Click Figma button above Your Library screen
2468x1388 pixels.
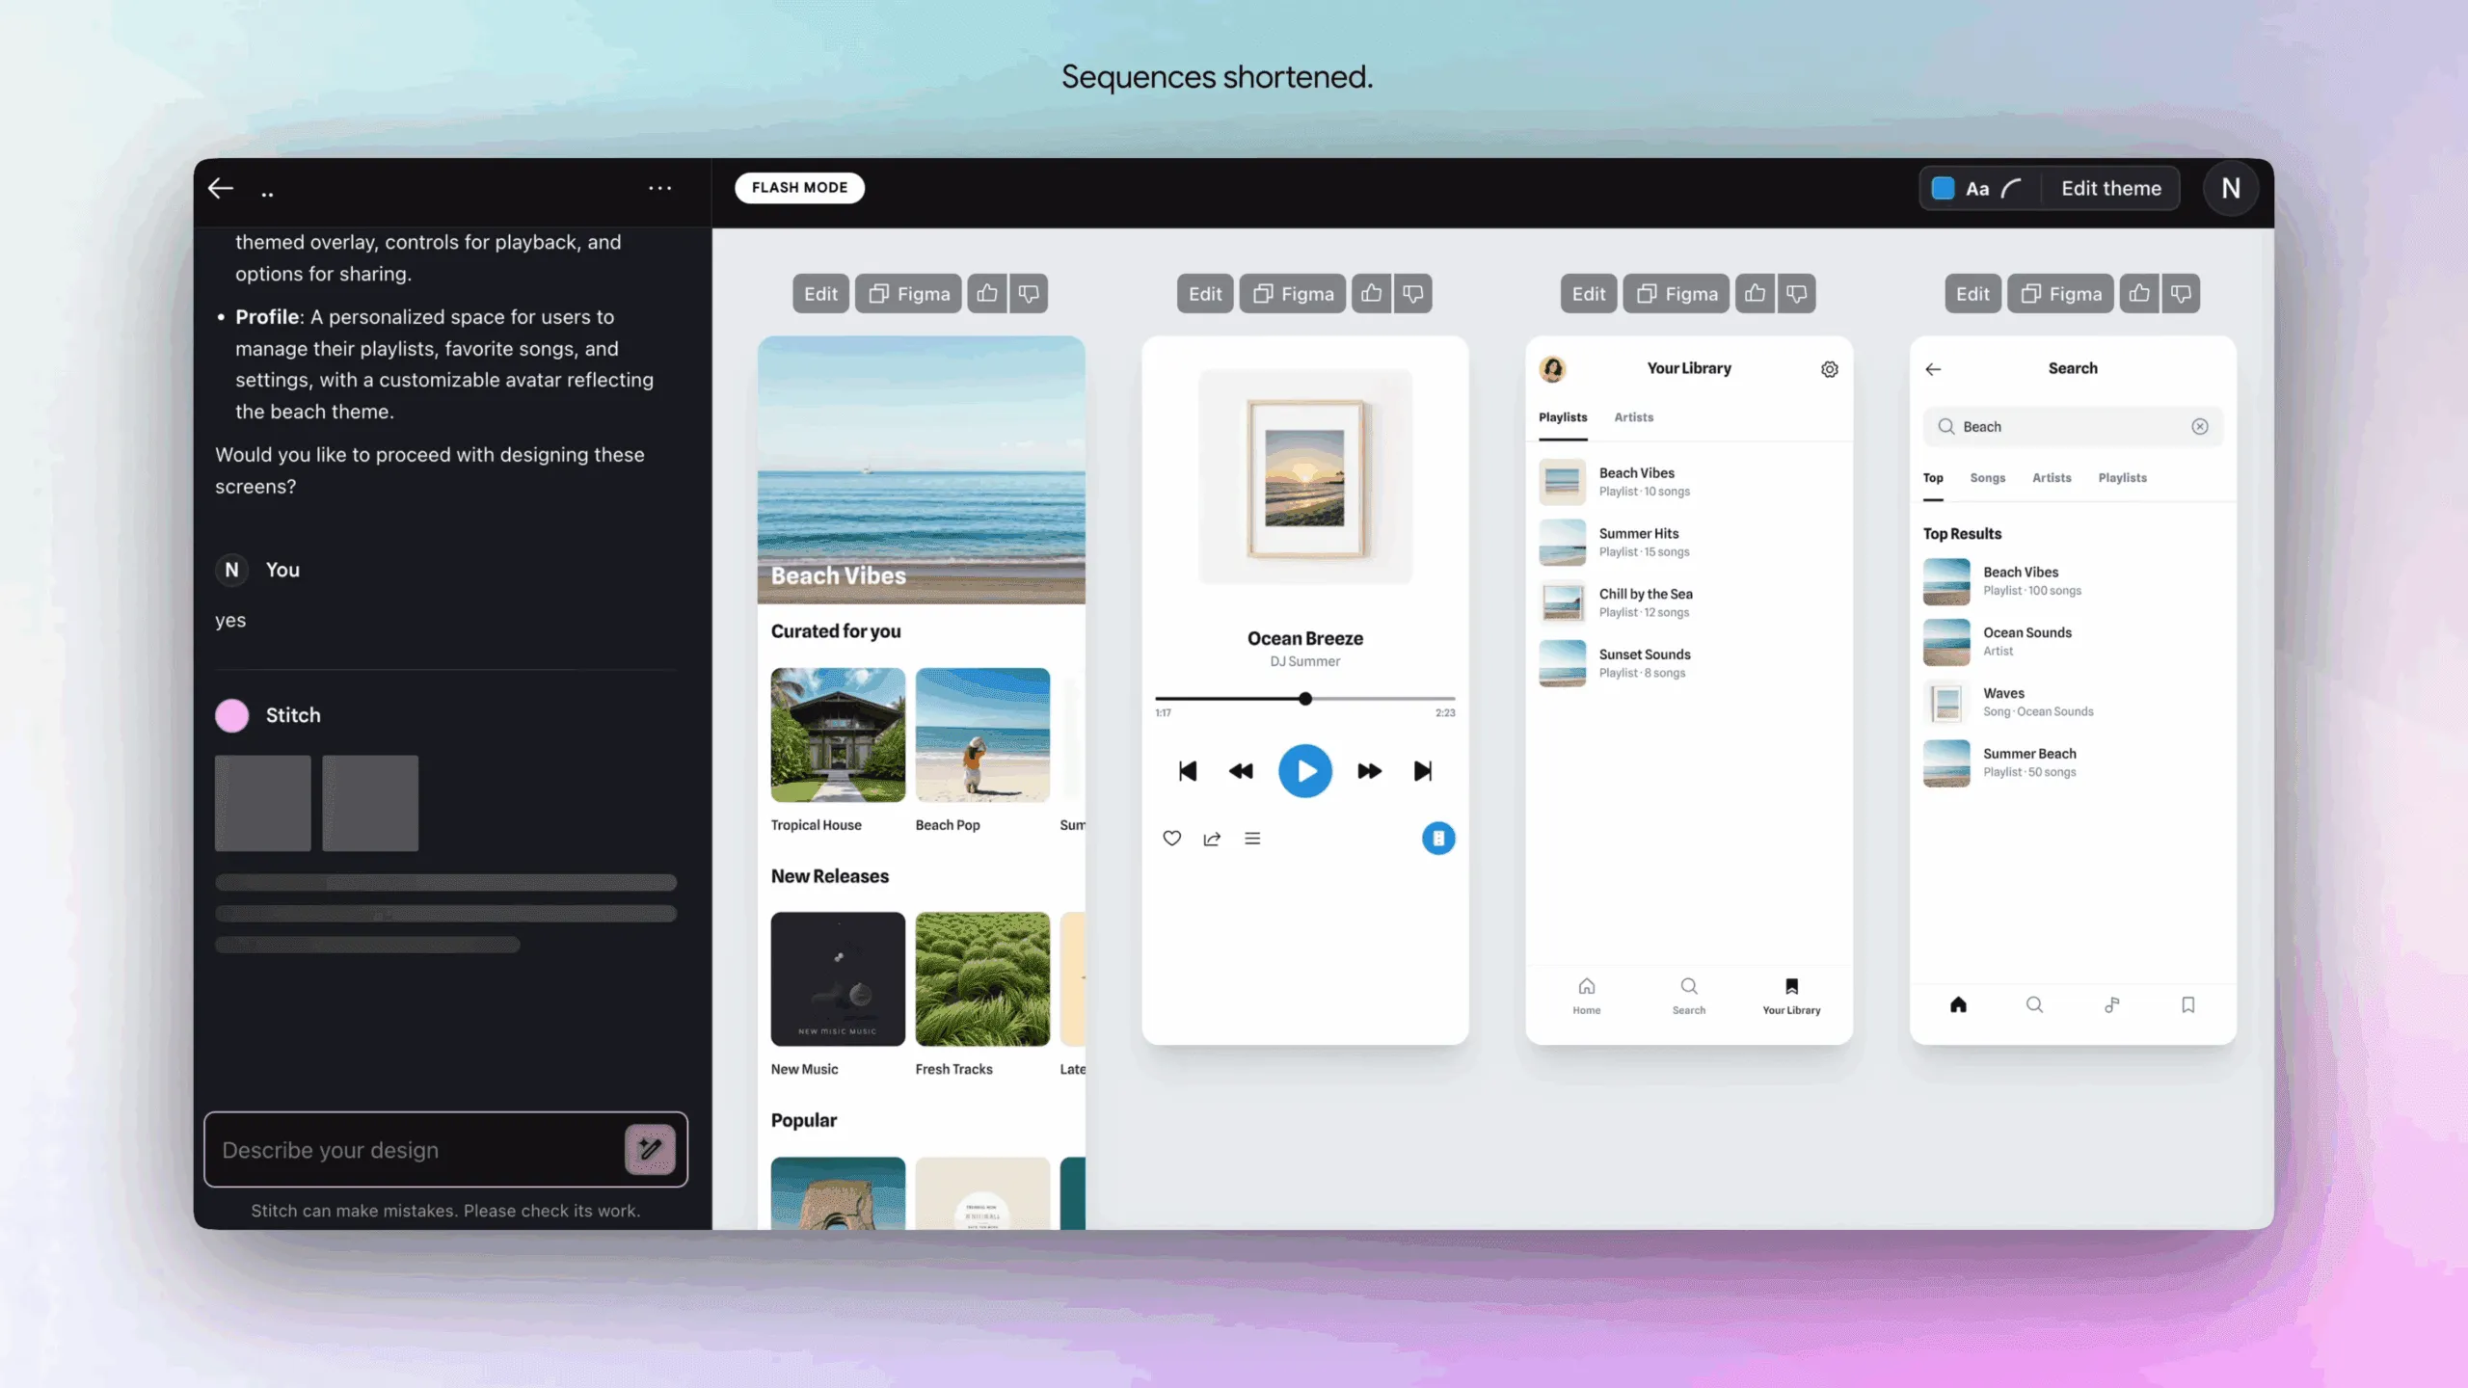pos(1677,293)
